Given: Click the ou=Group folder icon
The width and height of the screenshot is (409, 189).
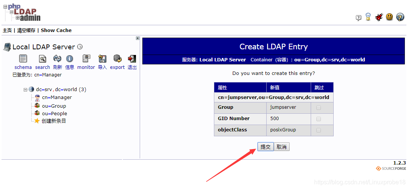Looking at the screenshot, I should point(37,106).
